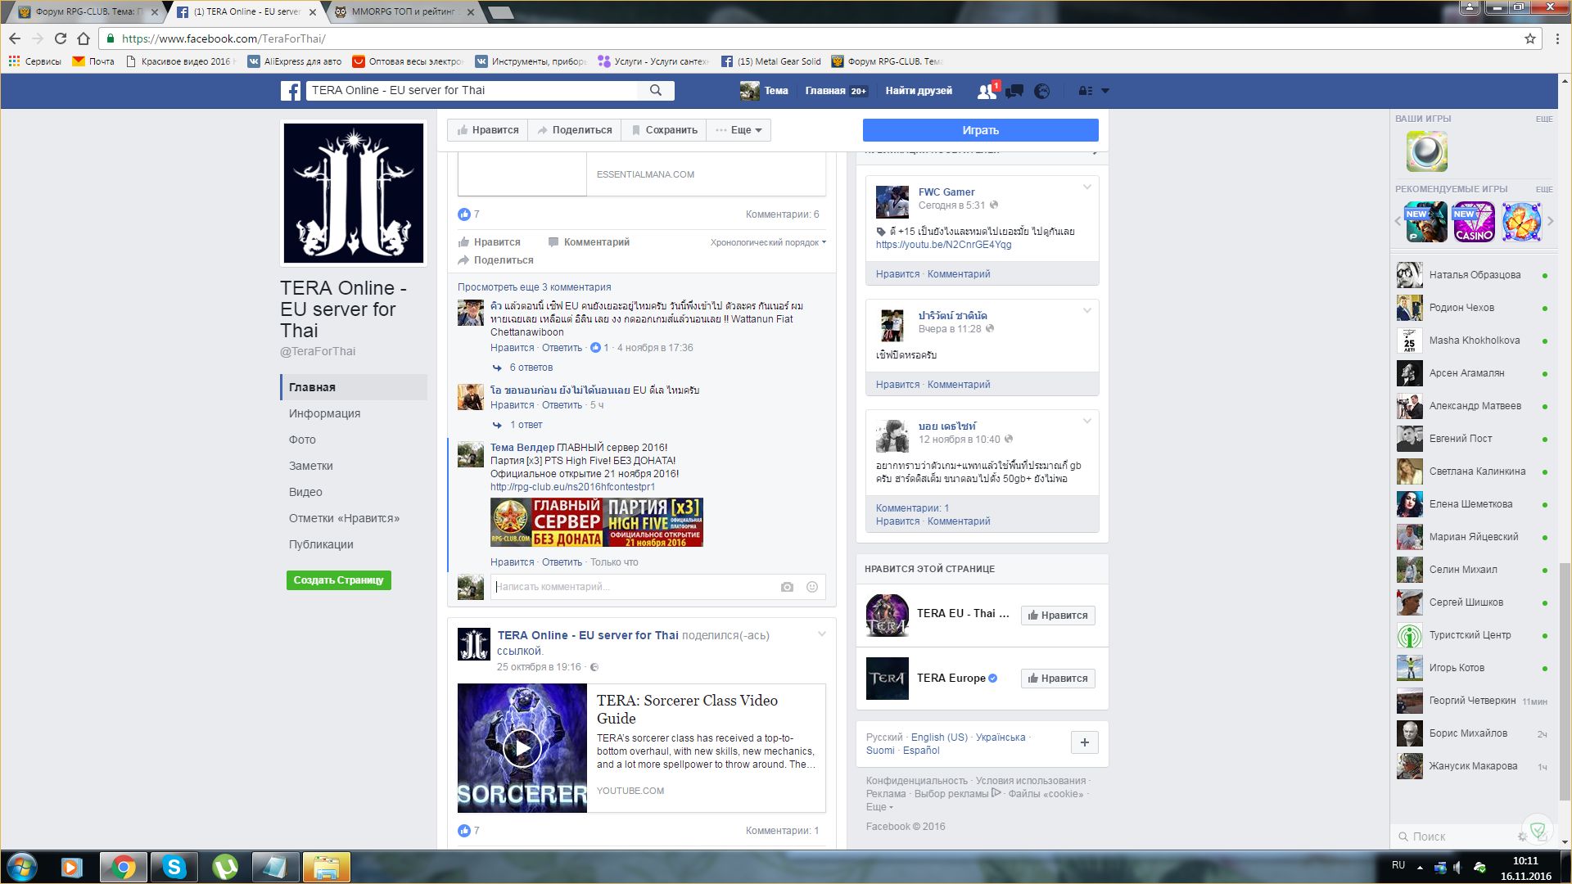Like the page with Нравится in action bar
The image size is (1572, 884).
488,130
